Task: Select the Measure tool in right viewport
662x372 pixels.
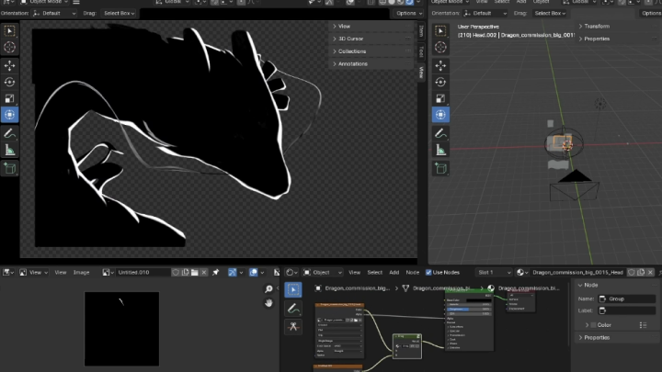Action: [x=440, y=150]
